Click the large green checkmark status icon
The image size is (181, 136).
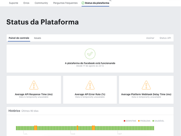click(90, 54)
